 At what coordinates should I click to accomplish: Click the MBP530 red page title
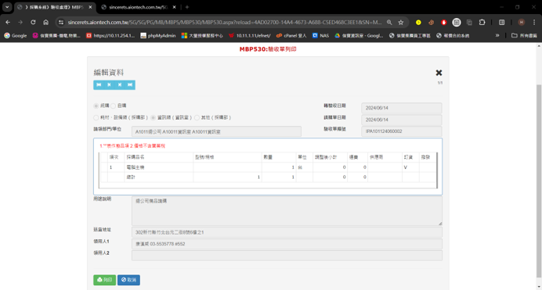pos(268,49)
